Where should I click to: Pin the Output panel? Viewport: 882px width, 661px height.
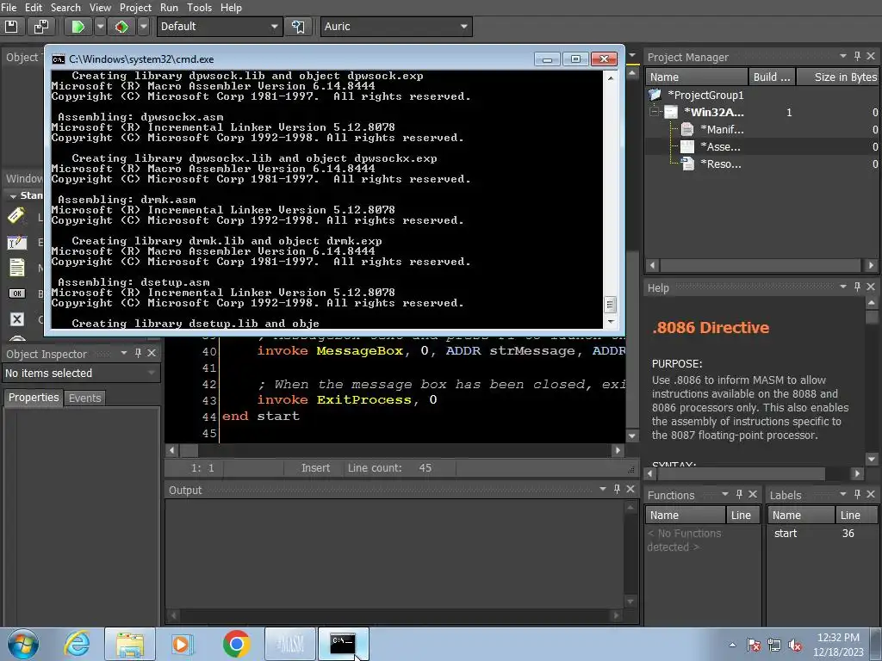pyautogui.click(x=617, y=489)
